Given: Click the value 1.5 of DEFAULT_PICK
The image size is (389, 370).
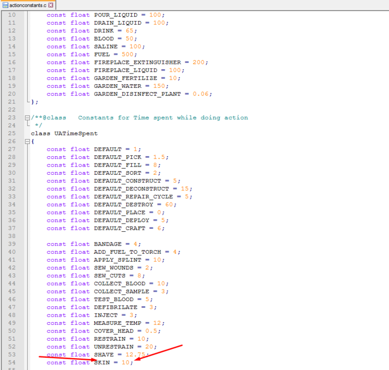Looking at the screenshot, I should click(x=159, y=157).
